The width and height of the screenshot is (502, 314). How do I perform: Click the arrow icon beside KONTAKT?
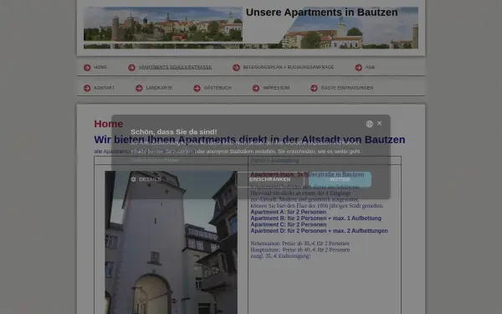[87, 88]
